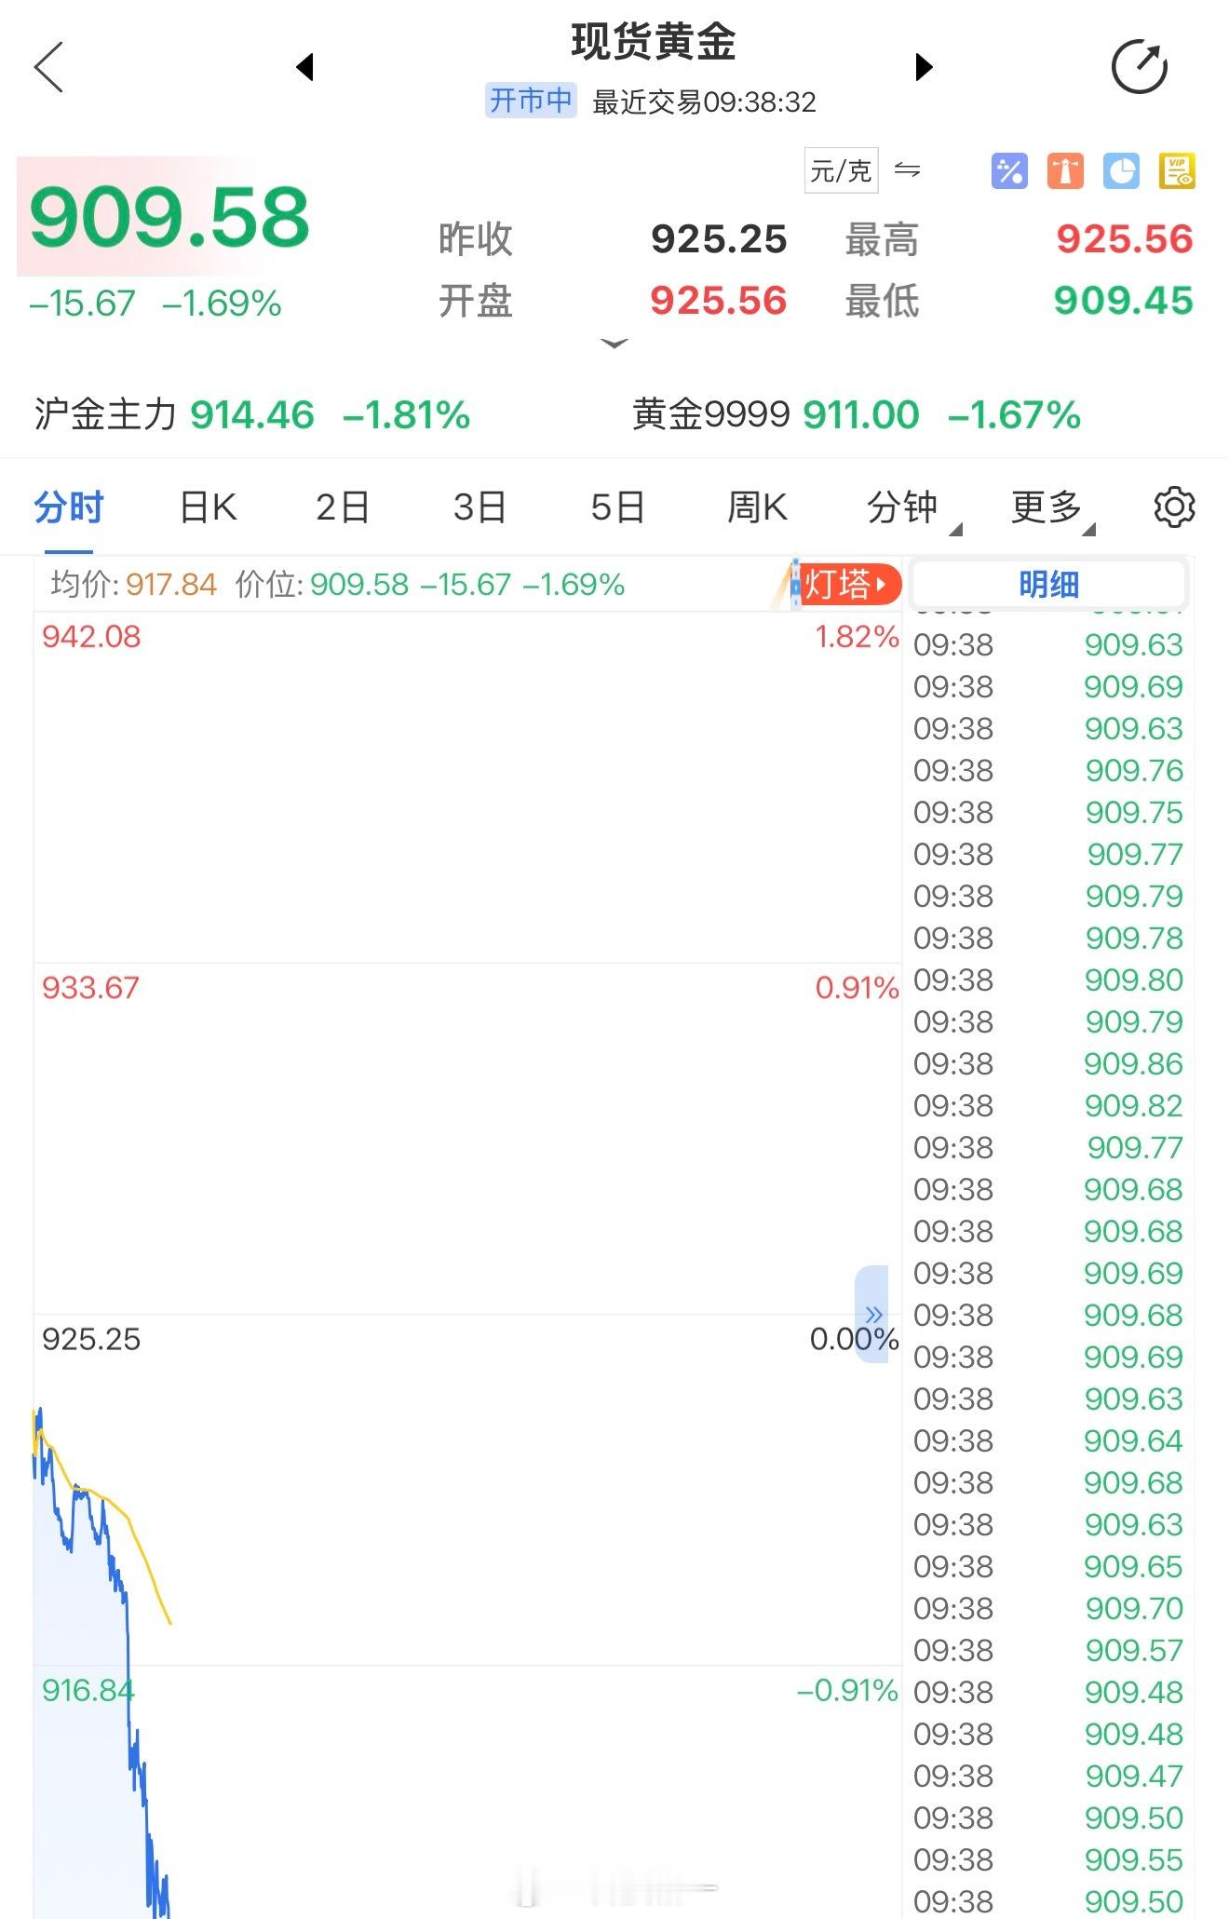Select the tick row priced 909.76
This screenshot has width=1229, height=1919.
pos(1048,771)
